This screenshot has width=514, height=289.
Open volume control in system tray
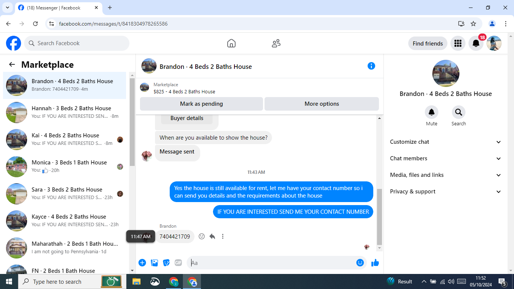451,281
